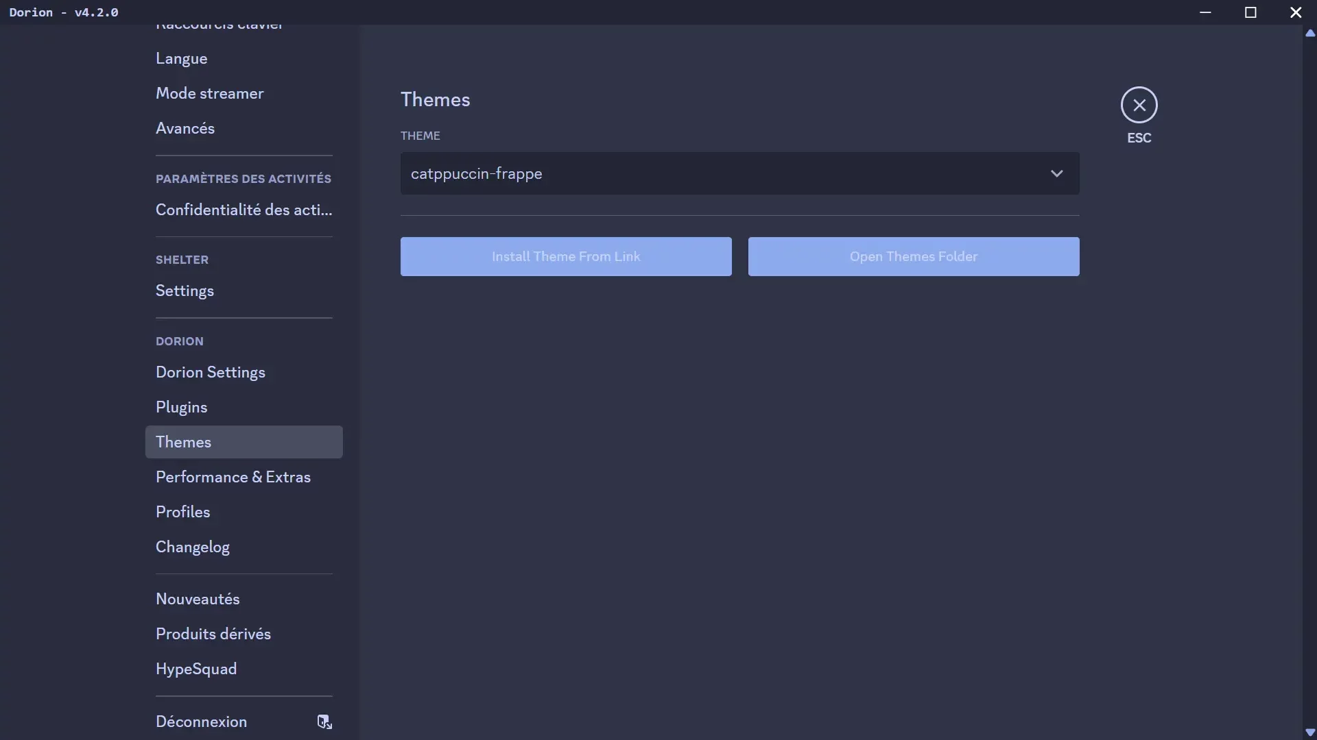Expand Shelter Settings section
Image resolution: width=1317 pixels, height=740 pixels.
185,290
